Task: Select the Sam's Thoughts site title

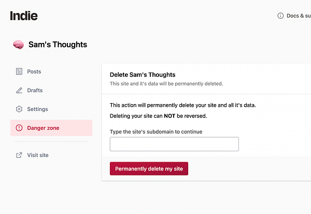Action: coord(58,45)
